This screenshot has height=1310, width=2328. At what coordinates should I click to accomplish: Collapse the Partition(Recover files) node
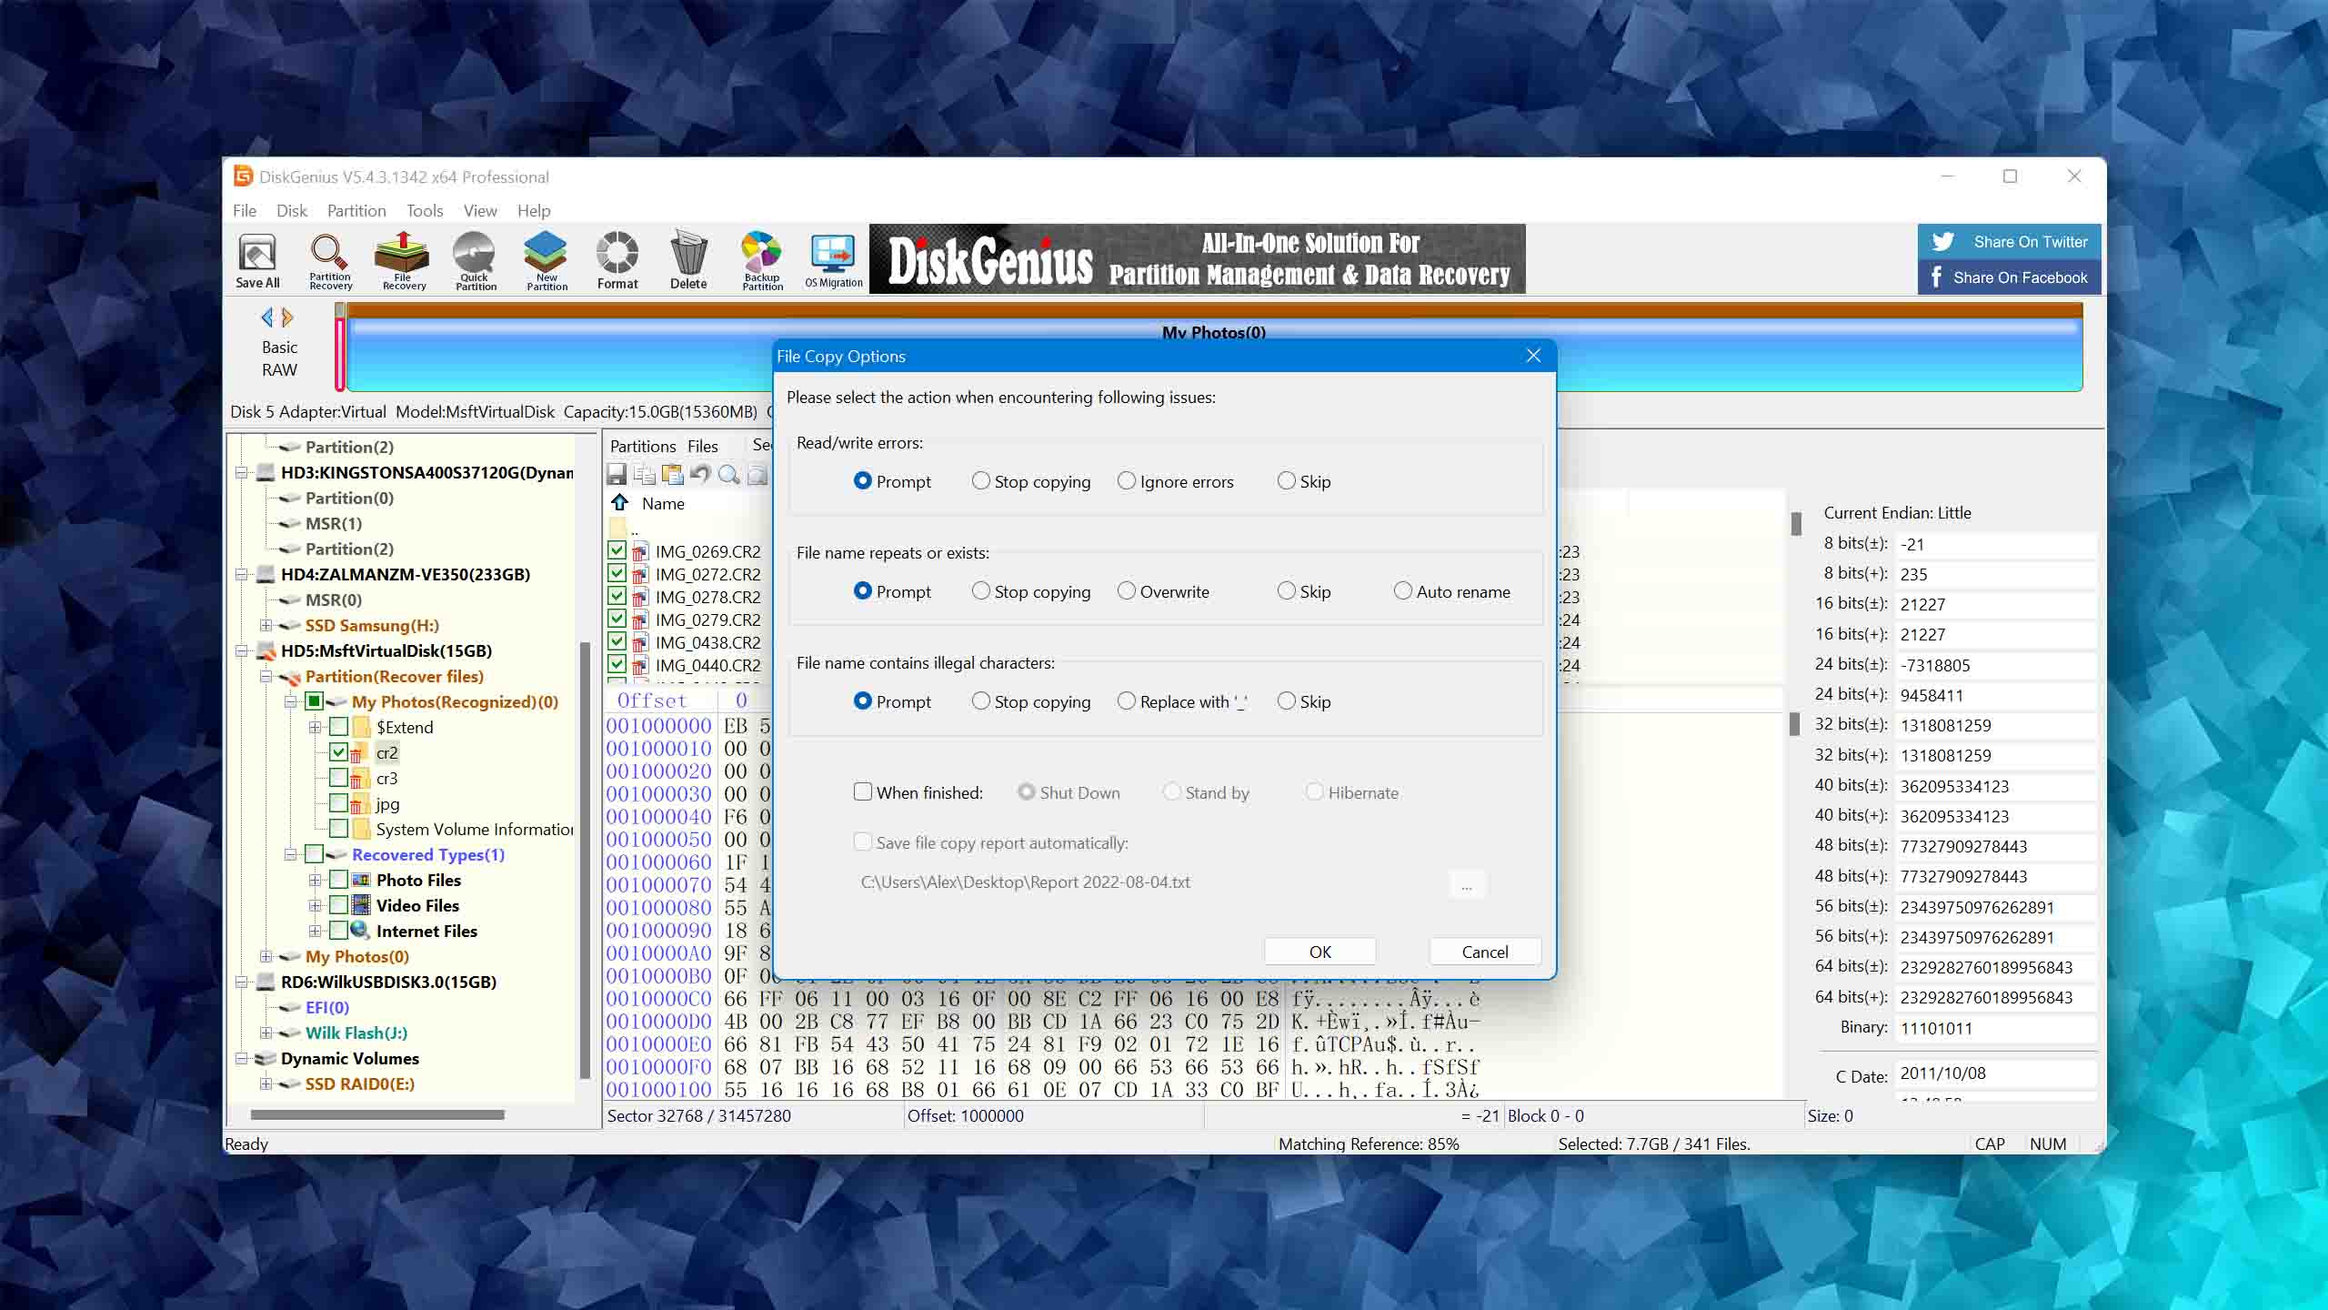[266, 677]
